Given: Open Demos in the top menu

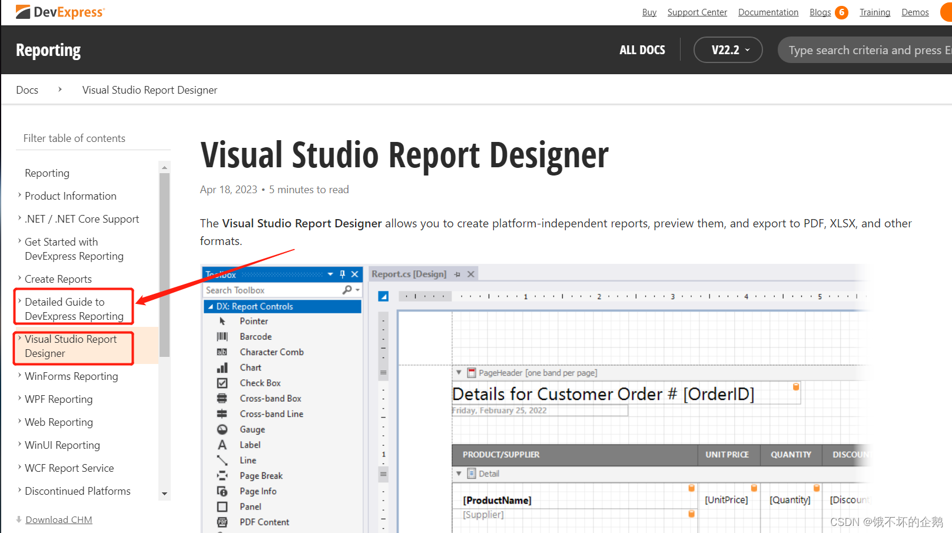Looking at the screenshot, I should [x=915, y=12].
